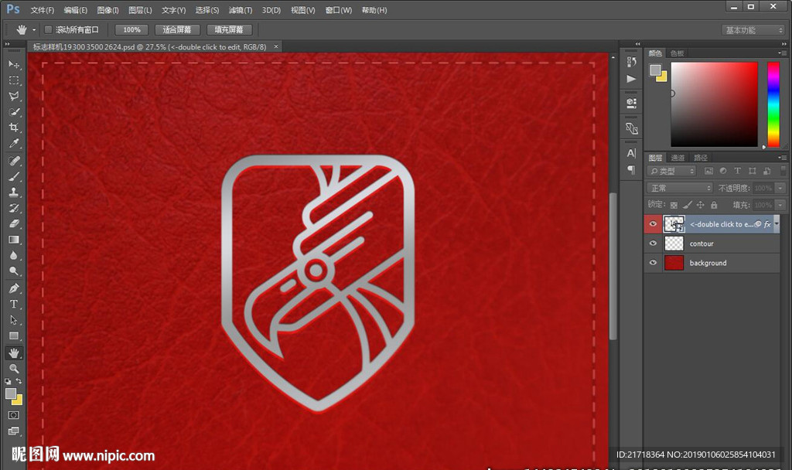Hide the contour layer
The image size is (792, 470).
653,244
